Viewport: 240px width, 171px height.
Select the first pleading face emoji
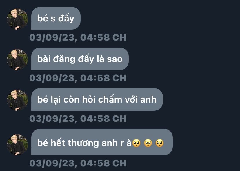click(137, 143)
